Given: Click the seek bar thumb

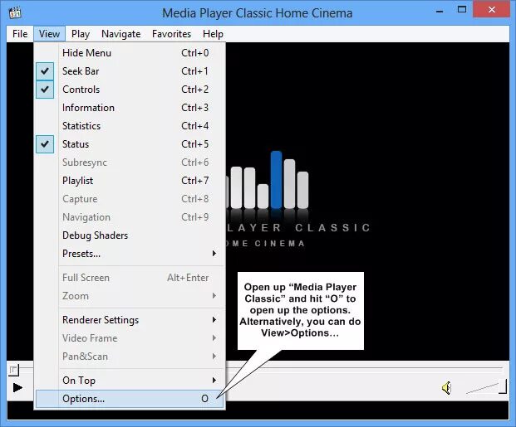Looking at the screenshot, I should (x=13, y=370).
